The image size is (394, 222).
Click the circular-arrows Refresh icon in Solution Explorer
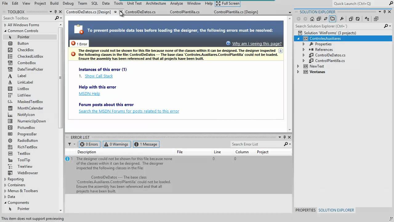click(357, 19)
